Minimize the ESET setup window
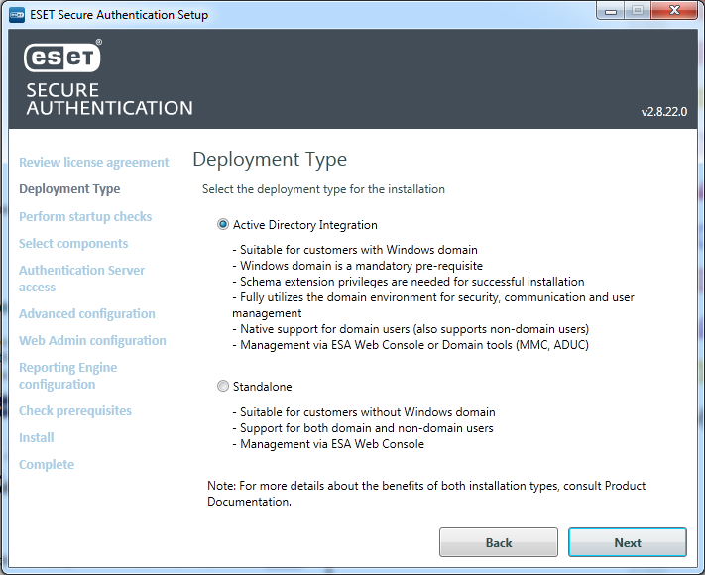The height and width of the screenshot is (575, 705). [611, 11]
